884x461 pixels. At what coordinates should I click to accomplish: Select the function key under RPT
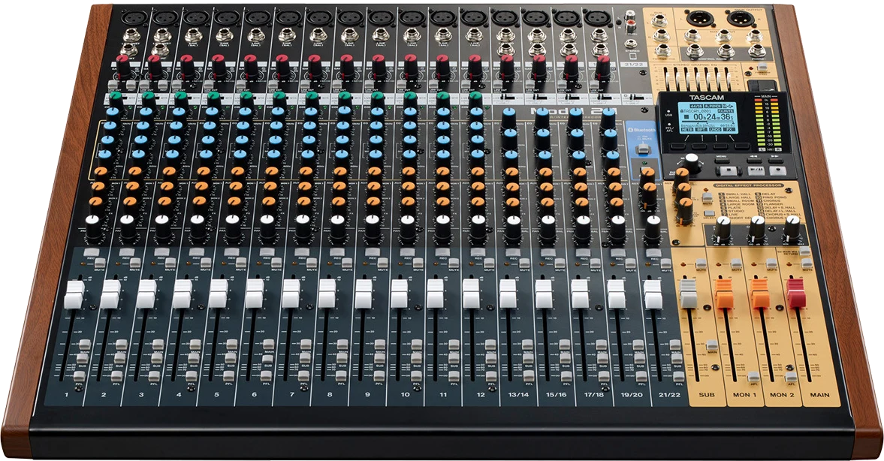[700, 147]
